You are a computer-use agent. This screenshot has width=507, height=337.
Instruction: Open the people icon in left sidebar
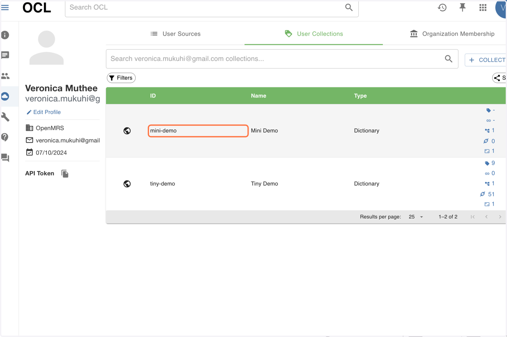[x=5, y=76]
